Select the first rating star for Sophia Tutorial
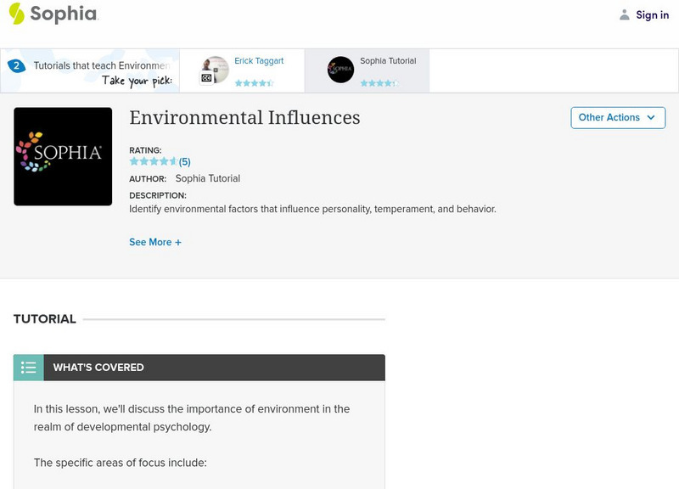 pyautogui.click(x=366, y=81)
